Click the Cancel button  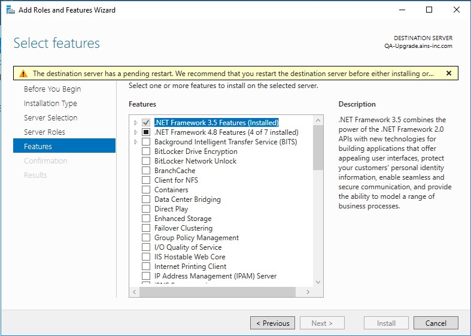436,323
